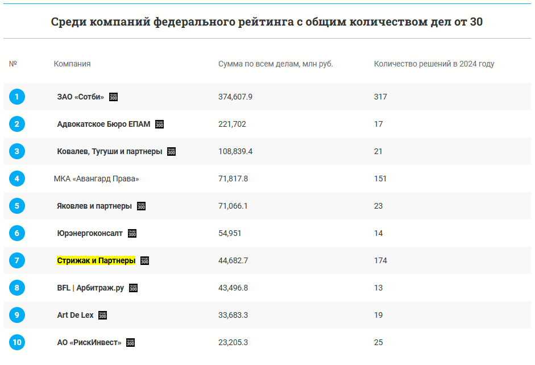Click the № column header
Image resolution: width=535 pixels, height=365 pixels.
(13, 64)
